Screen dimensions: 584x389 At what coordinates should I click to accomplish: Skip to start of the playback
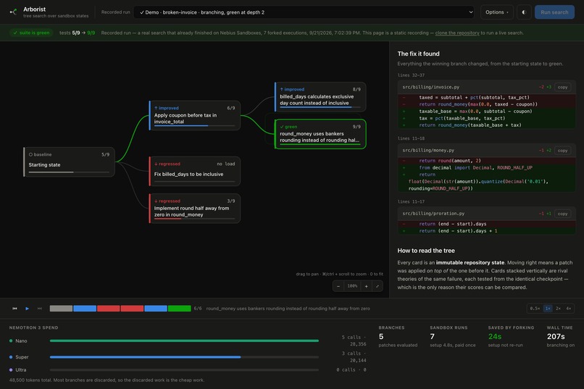[x=15, y=309]
